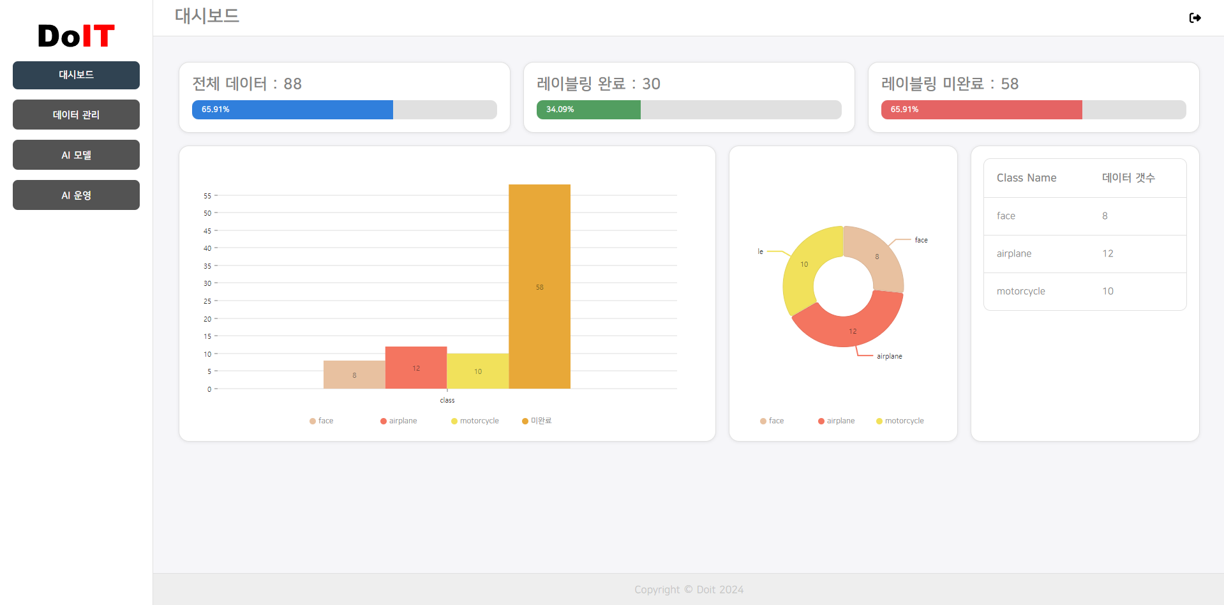Click the tall 미완료 bar labeled 58

pos(539,287)
